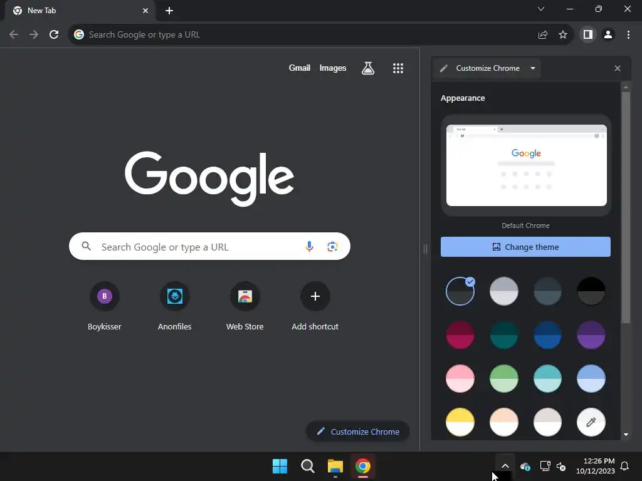Open Search Labs flask icon
Image resolution: width=642 pixels, height=481 pixels.
[368, 68]
